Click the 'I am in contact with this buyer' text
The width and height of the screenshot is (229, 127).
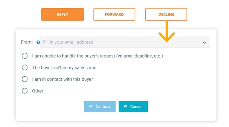(x=62, y=79)
